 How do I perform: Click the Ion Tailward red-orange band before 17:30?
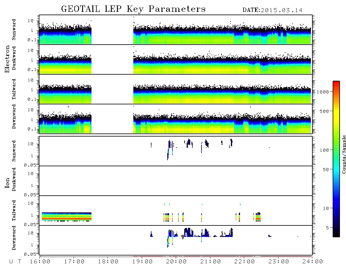click(x=67, y=218)
